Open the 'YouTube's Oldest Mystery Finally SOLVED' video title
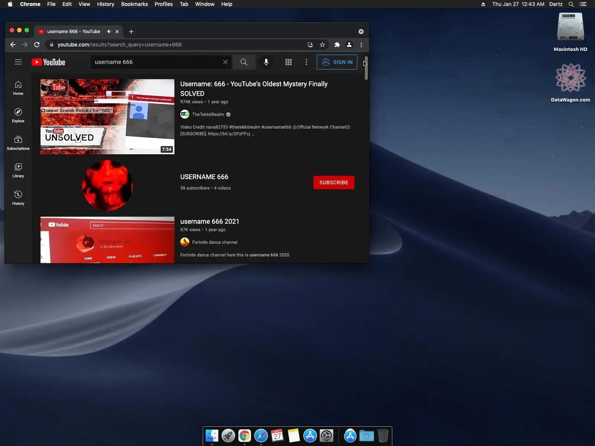 [x=254, y=88]
